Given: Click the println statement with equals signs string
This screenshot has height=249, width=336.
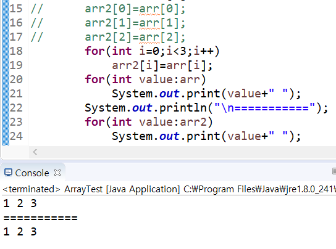Looking at the screenshot, I should 206,108.
